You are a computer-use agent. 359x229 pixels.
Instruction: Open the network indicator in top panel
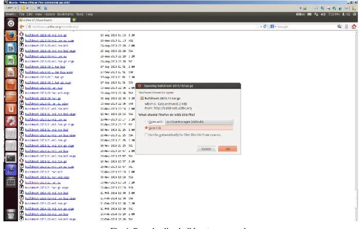[316, 14]
